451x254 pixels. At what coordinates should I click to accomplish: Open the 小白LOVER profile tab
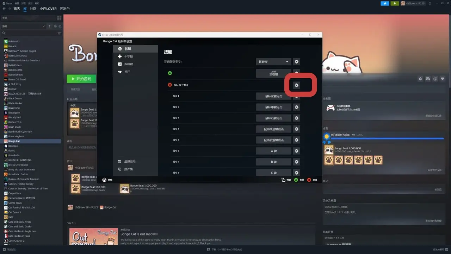(x=48, y=9)
